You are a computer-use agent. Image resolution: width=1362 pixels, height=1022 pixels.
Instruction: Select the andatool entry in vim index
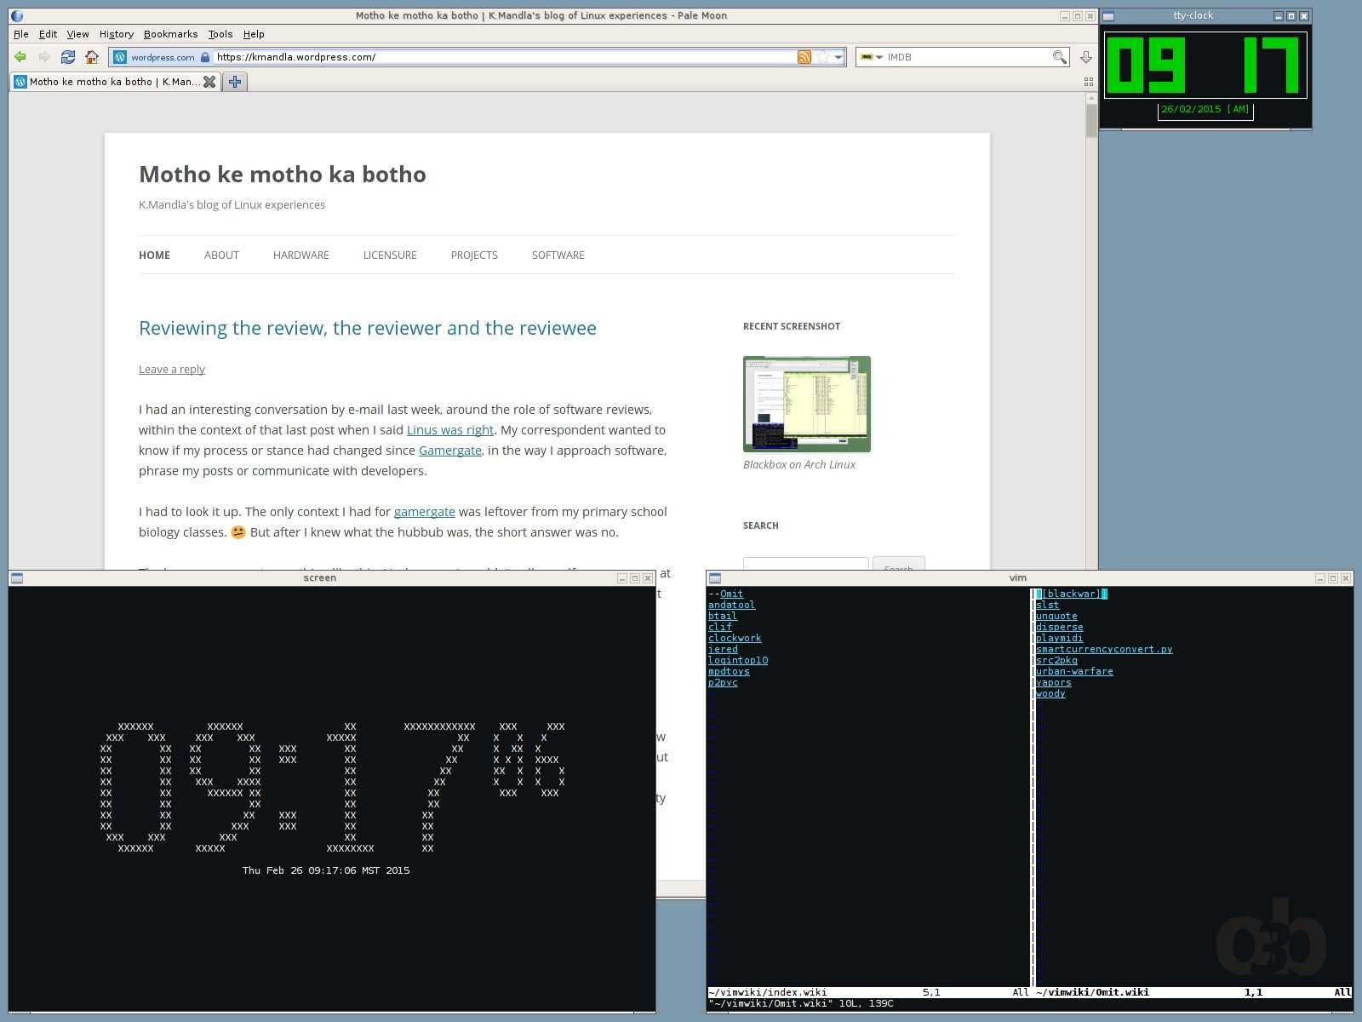(731, 605)
